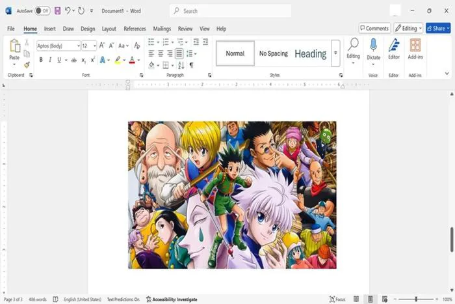Toggle Justify alignment
This screenshot has height=304, width=455.
(179, 53)
